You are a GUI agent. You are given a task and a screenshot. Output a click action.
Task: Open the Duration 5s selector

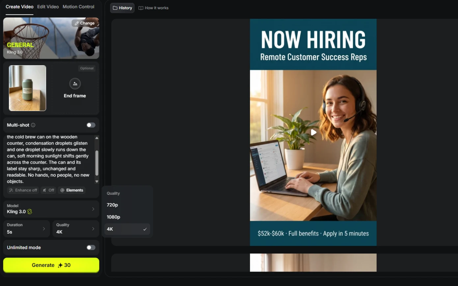[x=26, y=229]
